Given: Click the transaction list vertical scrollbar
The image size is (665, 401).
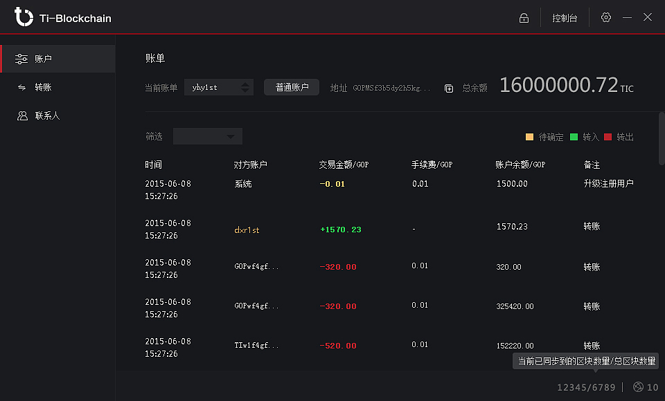Looking at the screenshot, I should pos(662,138).
